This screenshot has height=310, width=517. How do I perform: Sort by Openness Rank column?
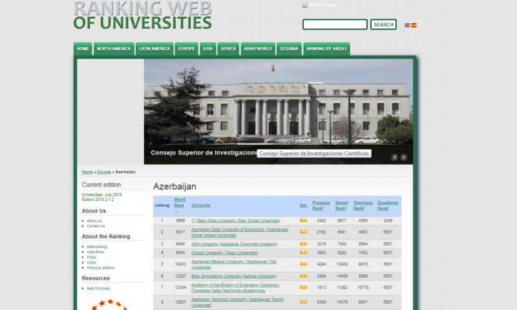(x=363, y=205)
